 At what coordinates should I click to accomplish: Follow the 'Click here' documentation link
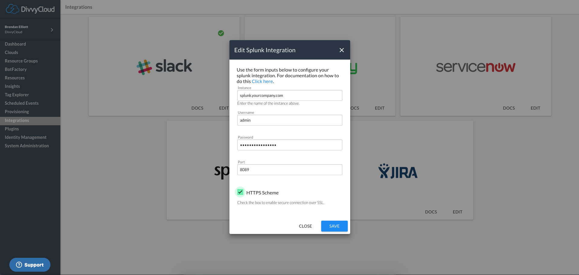(x=262, y=82)
